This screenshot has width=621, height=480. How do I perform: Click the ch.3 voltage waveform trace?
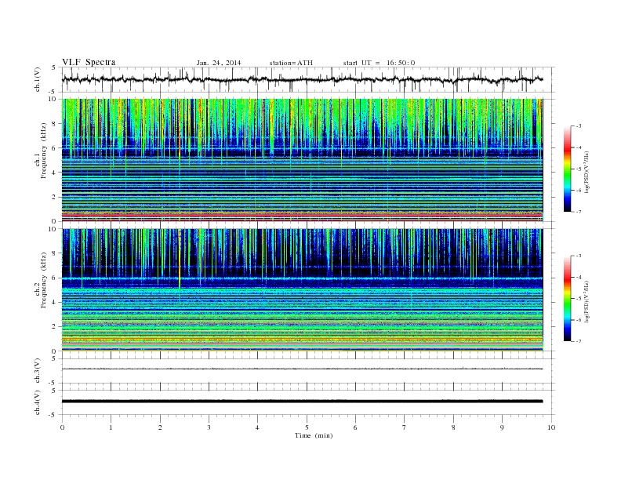(x=303, y=369)
